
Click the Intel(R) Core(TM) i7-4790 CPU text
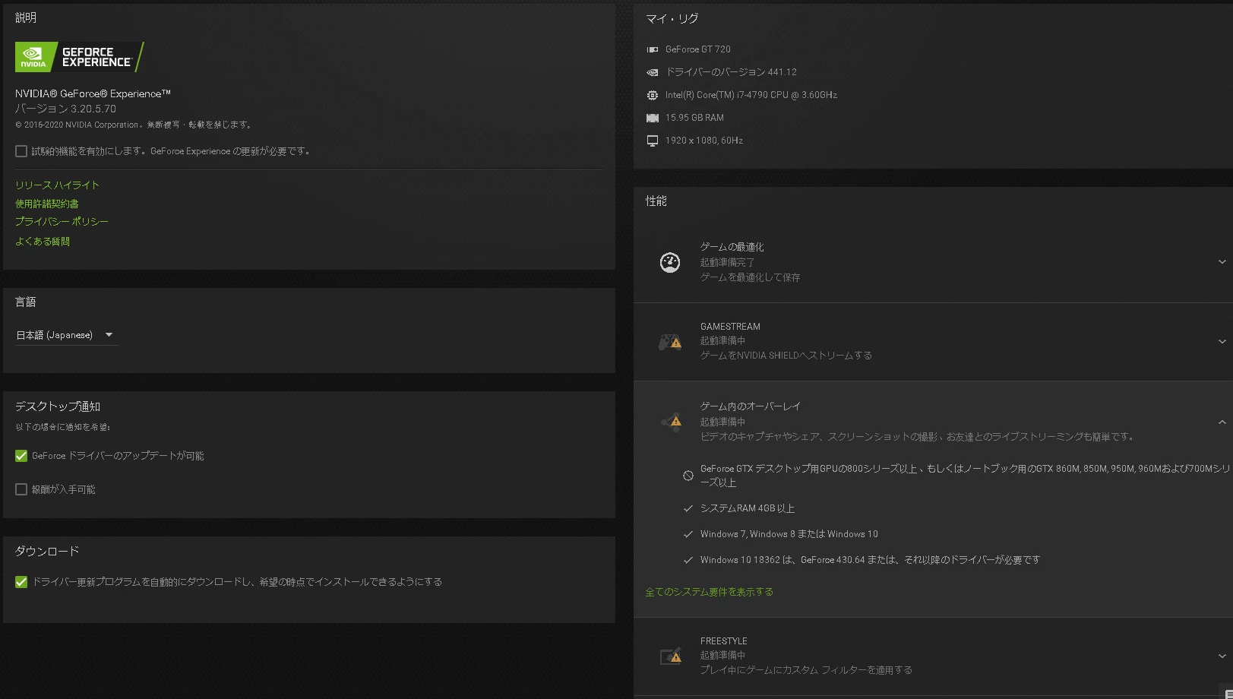pos(751,95)
